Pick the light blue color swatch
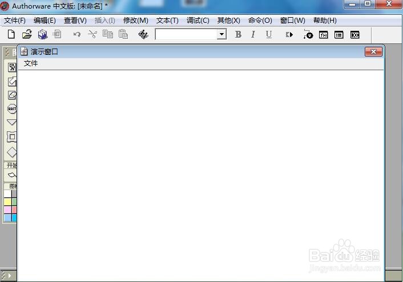Image resolution: width=403 pixels, height=282 pixels. click(8, 218)
